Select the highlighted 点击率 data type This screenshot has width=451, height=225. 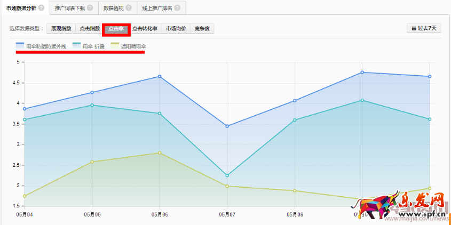click(x=116, y=28)
